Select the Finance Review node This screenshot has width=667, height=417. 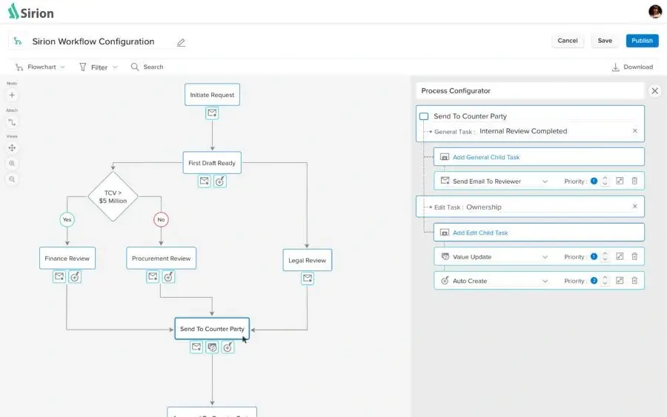pos(67,258)
